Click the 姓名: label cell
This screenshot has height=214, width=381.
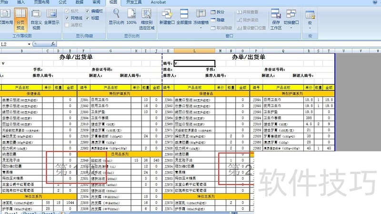pyautogui.click(x=168, y=69)
